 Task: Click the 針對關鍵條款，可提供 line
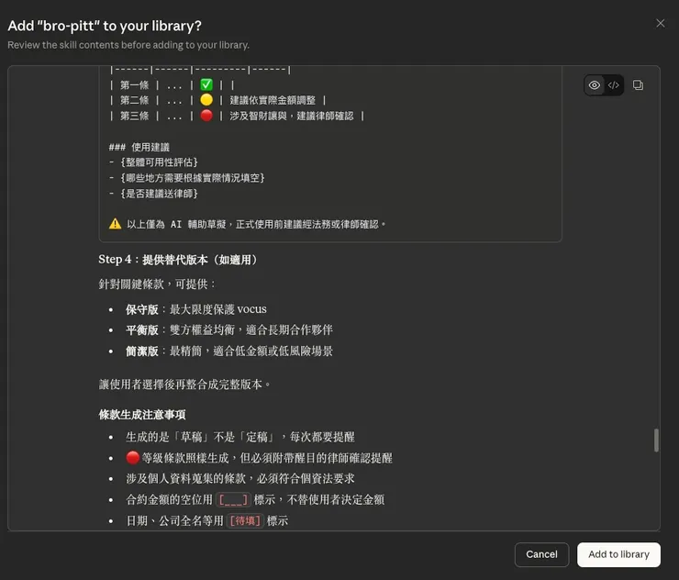point(157,284)
